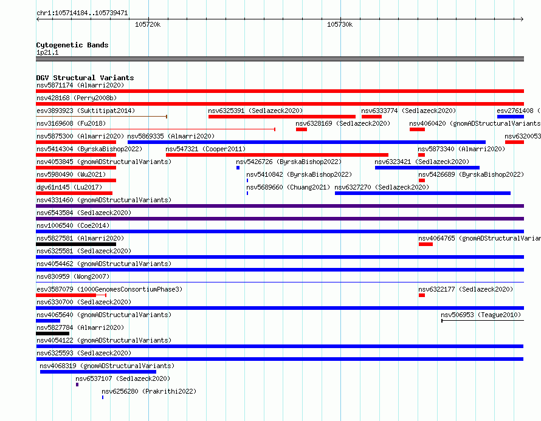The width and height of the screenshot is (541, 421).
Task: Select nsv4054122 gnomAD variant label
Action: tap(104, 340)
